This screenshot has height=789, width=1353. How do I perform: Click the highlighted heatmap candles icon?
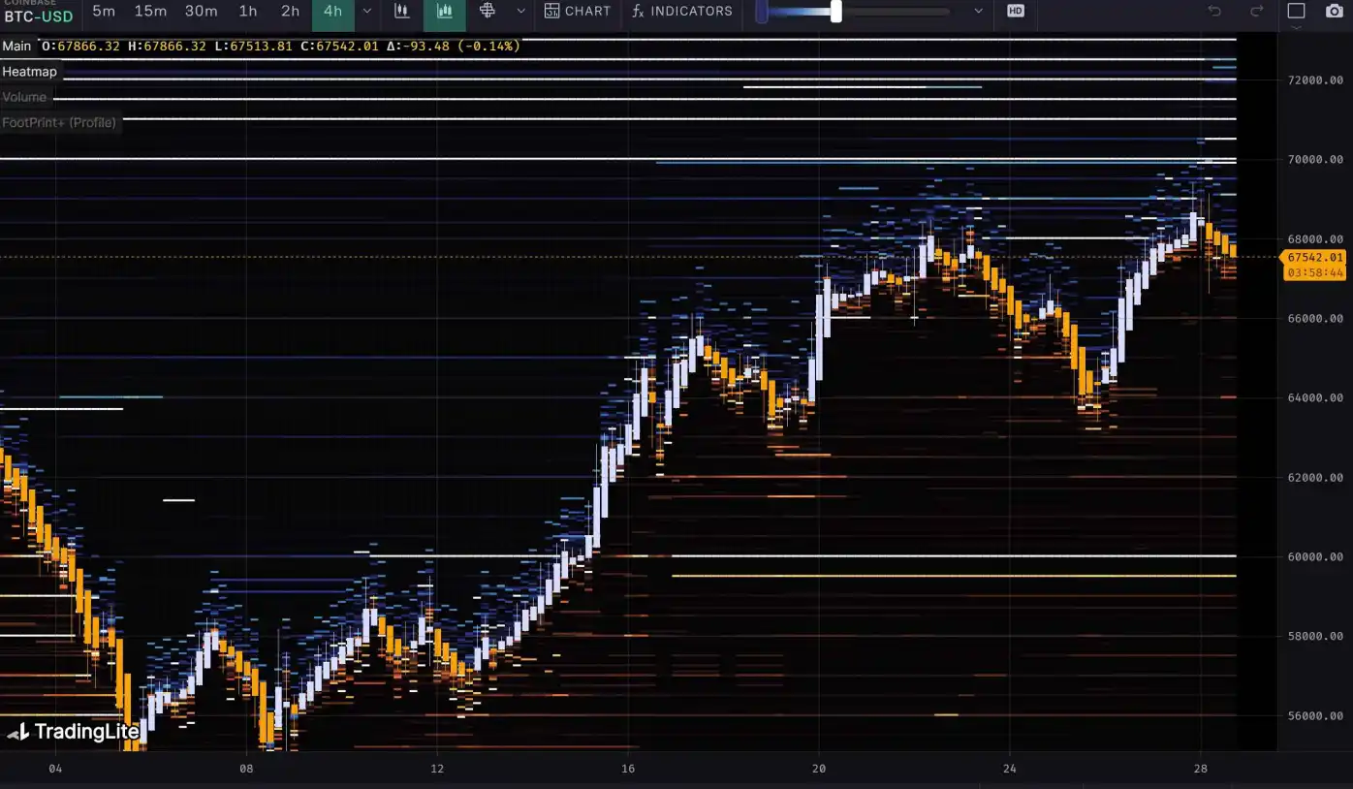click(445, 12)
